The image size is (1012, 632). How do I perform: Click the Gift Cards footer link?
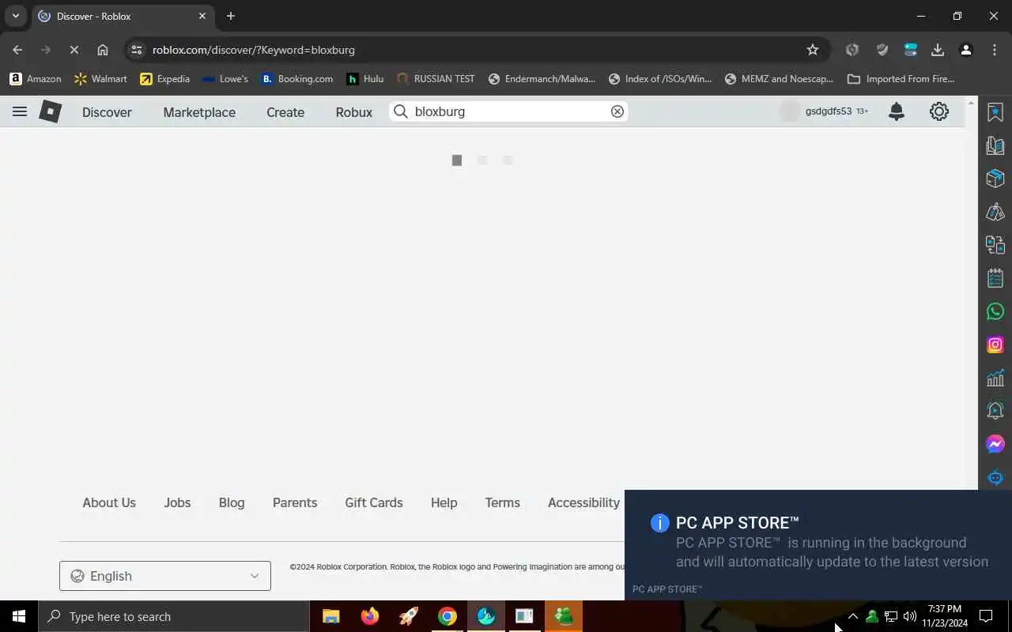click(x=374, y=502)
